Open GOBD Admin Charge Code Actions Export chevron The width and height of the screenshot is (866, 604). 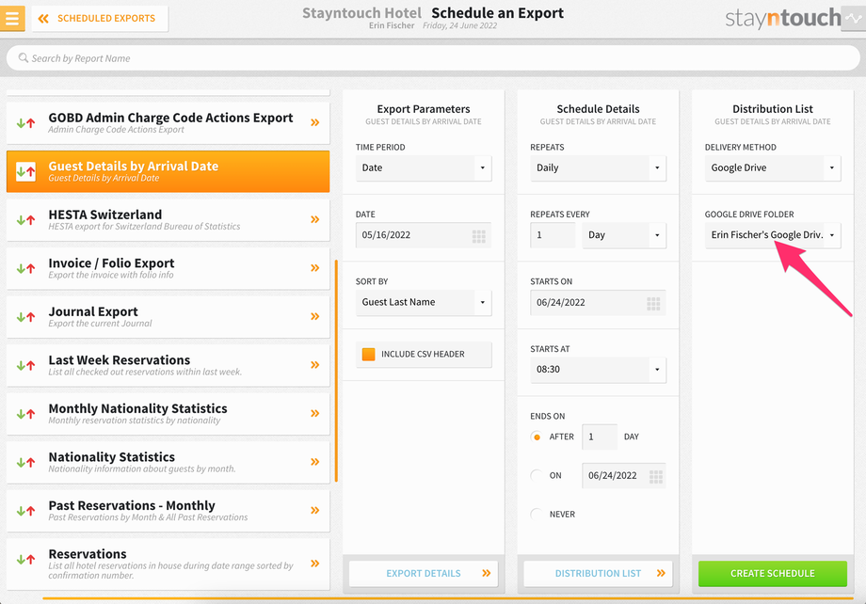click(314, 122)
